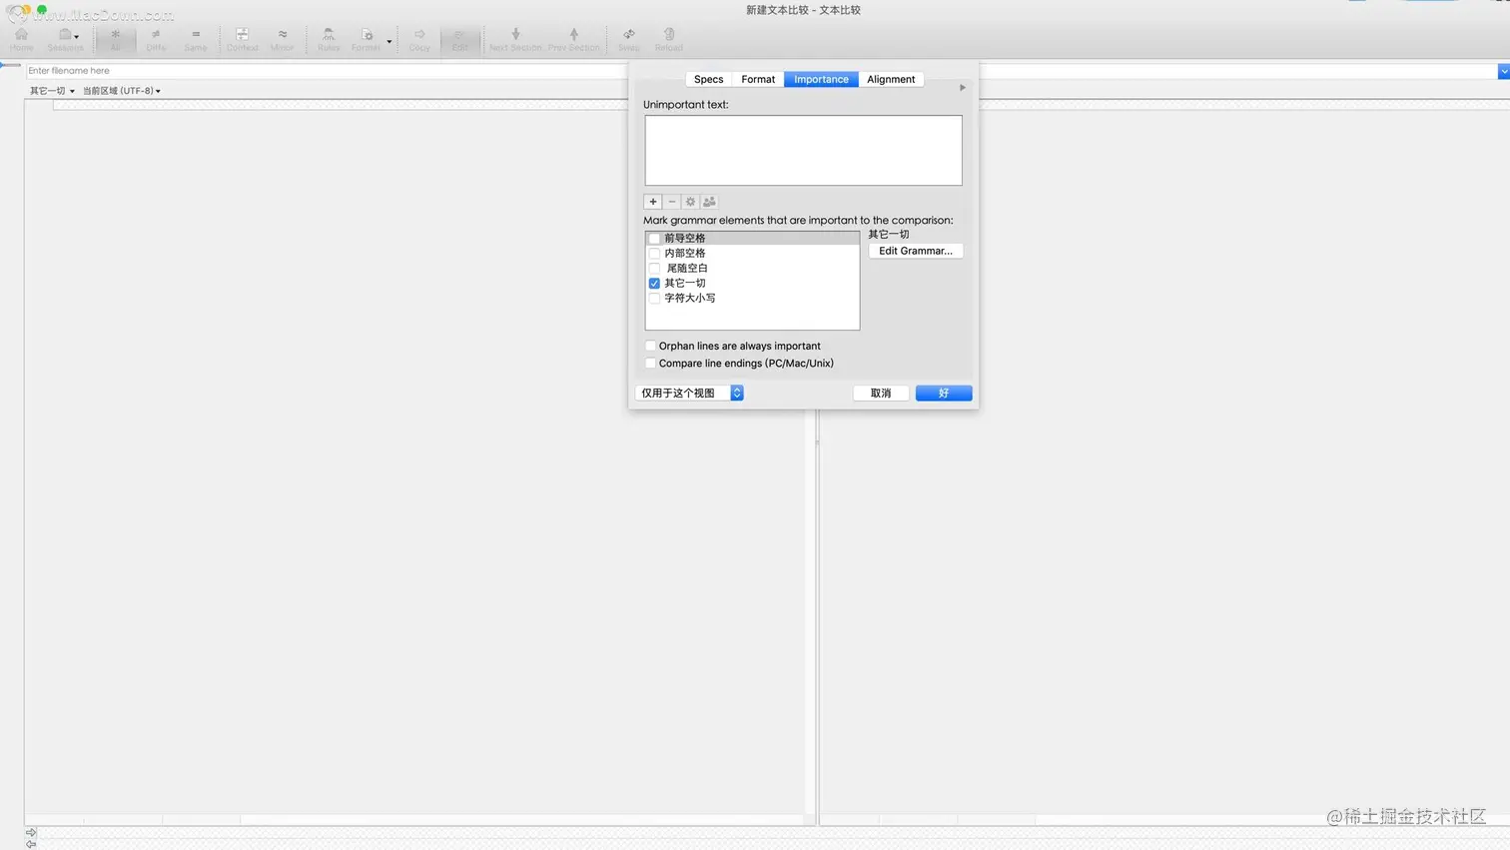Open the Home toolbar icon

pos(21,39)
